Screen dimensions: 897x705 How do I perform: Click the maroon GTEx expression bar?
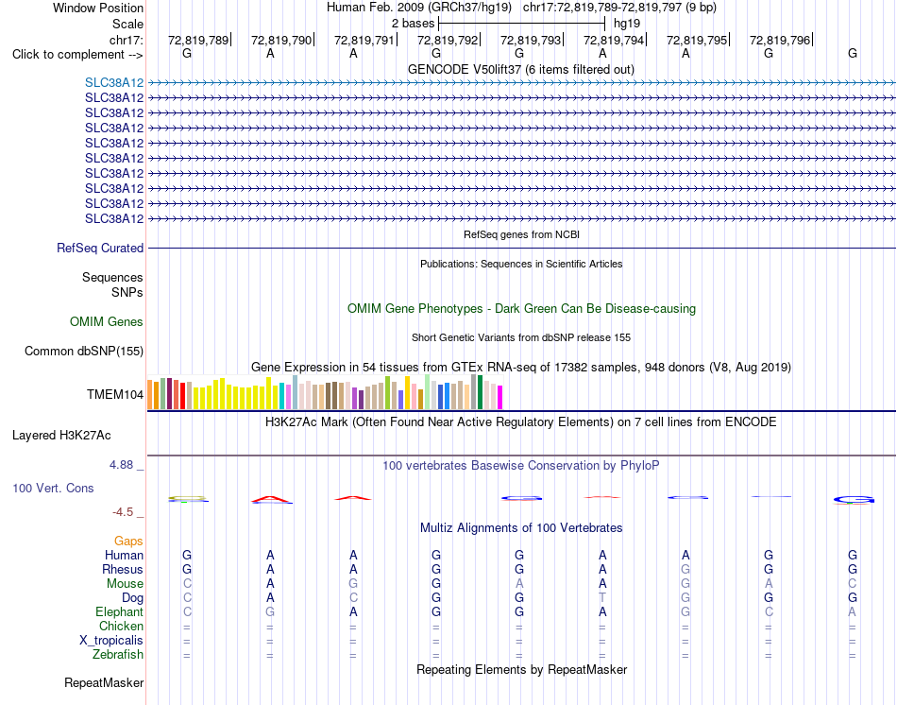[169, 393]
